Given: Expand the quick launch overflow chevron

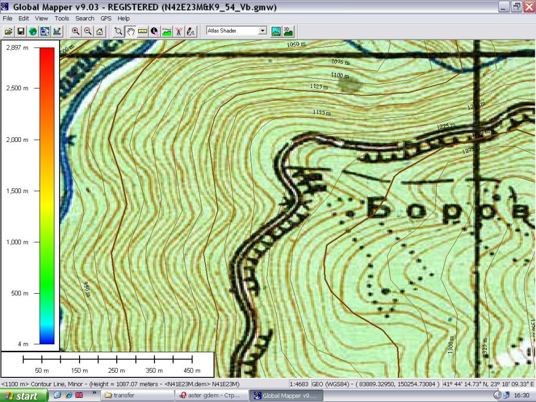Looking at the screenshot, I should tap(95, 393).
